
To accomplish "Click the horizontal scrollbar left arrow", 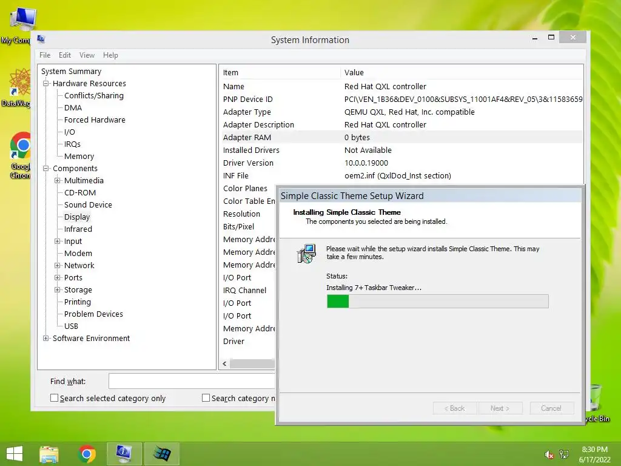I will (224, 363).
